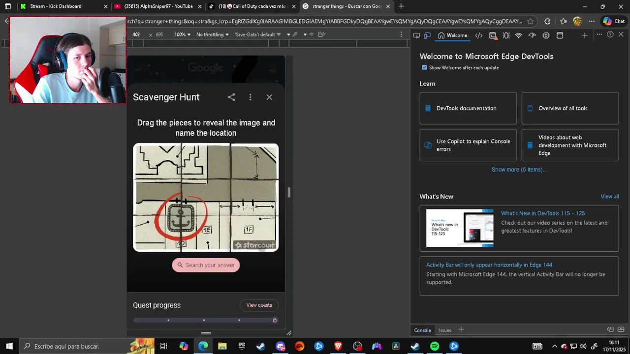Screen dimensions: 630x354
Task: Open zoom 100% dropdown
Action: (183, 34)
